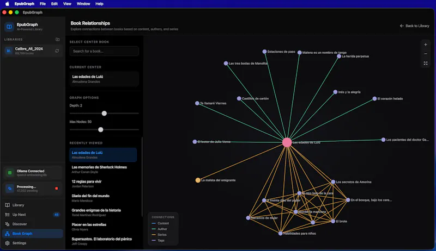Click the central pink Las edades de Lulú node
The width and height of the screenshot is (436, 251).
[x=287, y=142]
